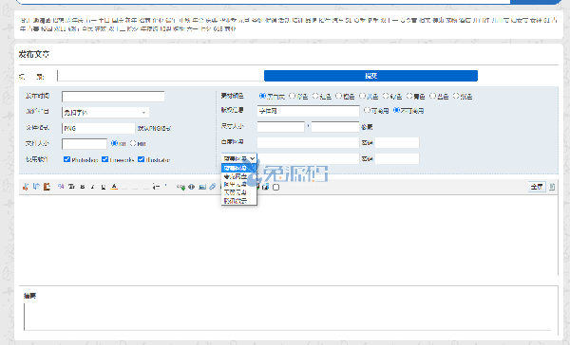Tick the empty checkbox in editor toolbar
The image size is (570, 345).
[275, 188]
